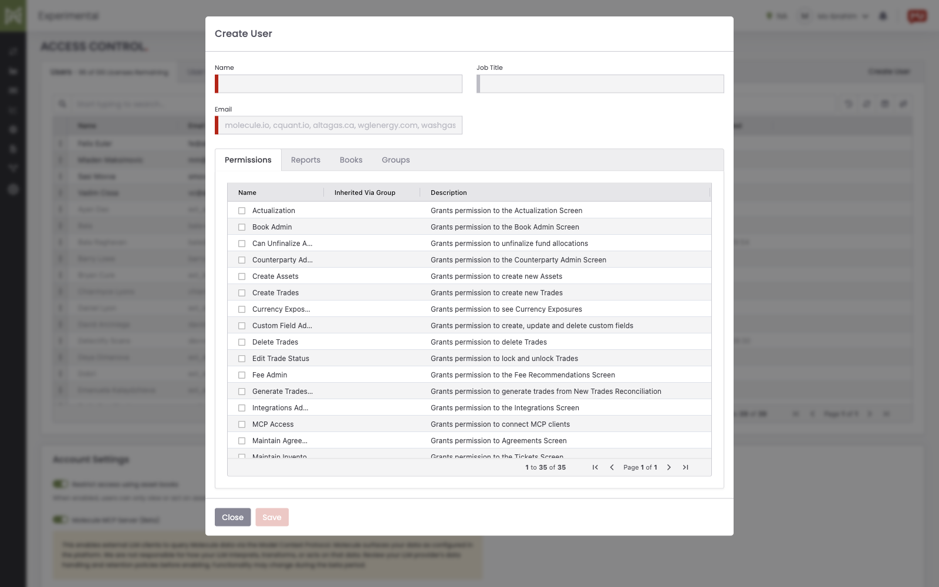Select 'Grants permission to the Integrations Screen' text
This screenshot has width=939, height=587.
(x=505, y=408)
